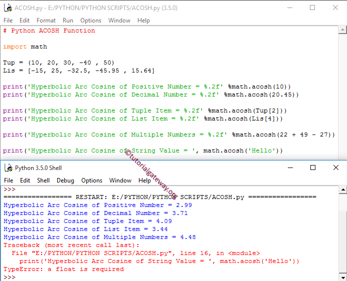Maximize the ACOSH.py editor window
The image size is (347, 281).
click(x=312, y=7)
